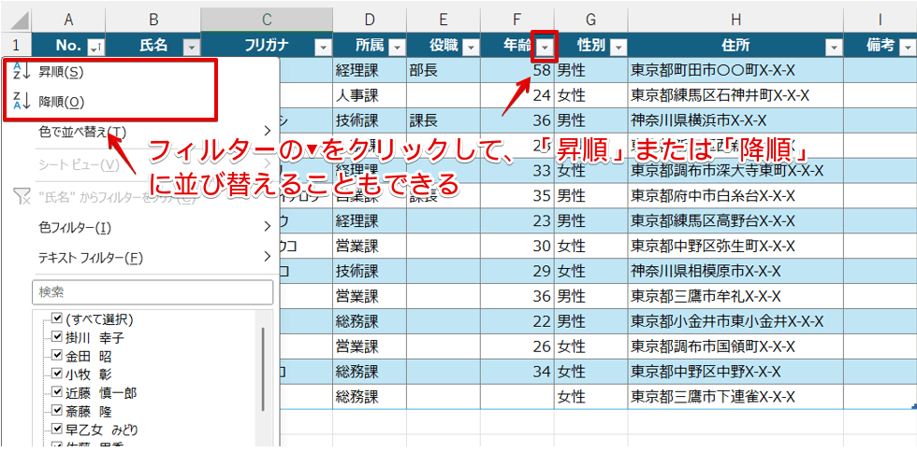Click the age cell showing 58

[517, 71]
